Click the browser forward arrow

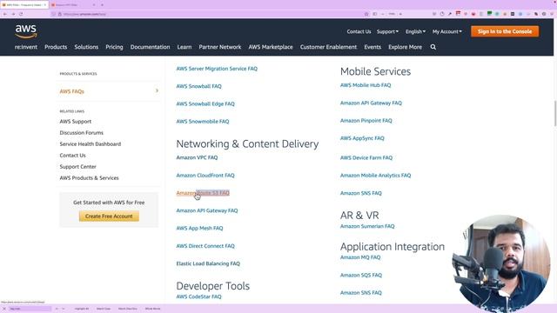tap(13, 14)
